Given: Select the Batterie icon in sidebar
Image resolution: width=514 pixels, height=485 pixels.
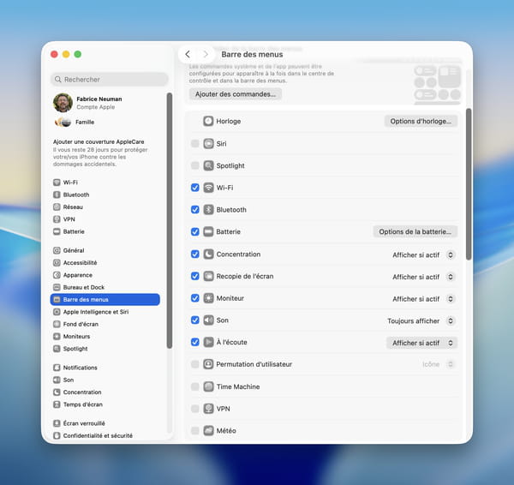Looking at the screenshot, I should tap(57, 231).
